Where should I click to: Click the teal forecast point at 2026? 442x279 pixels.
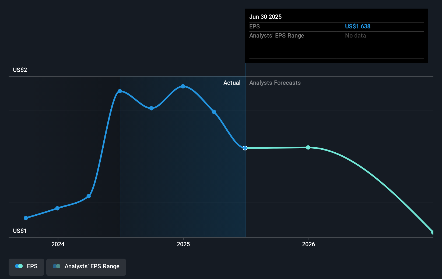tap(308, 148)
